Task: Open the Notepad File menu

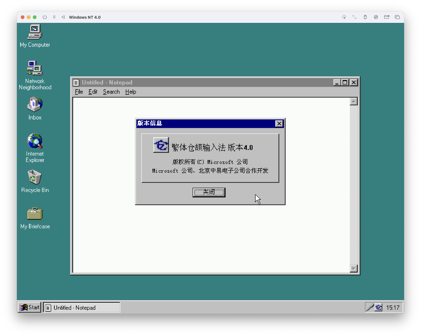Action: point(79,92)
